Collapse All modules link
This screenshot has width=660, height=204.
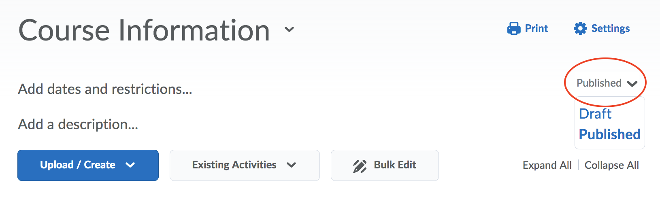pyautogui.click(x=611, y=165)
